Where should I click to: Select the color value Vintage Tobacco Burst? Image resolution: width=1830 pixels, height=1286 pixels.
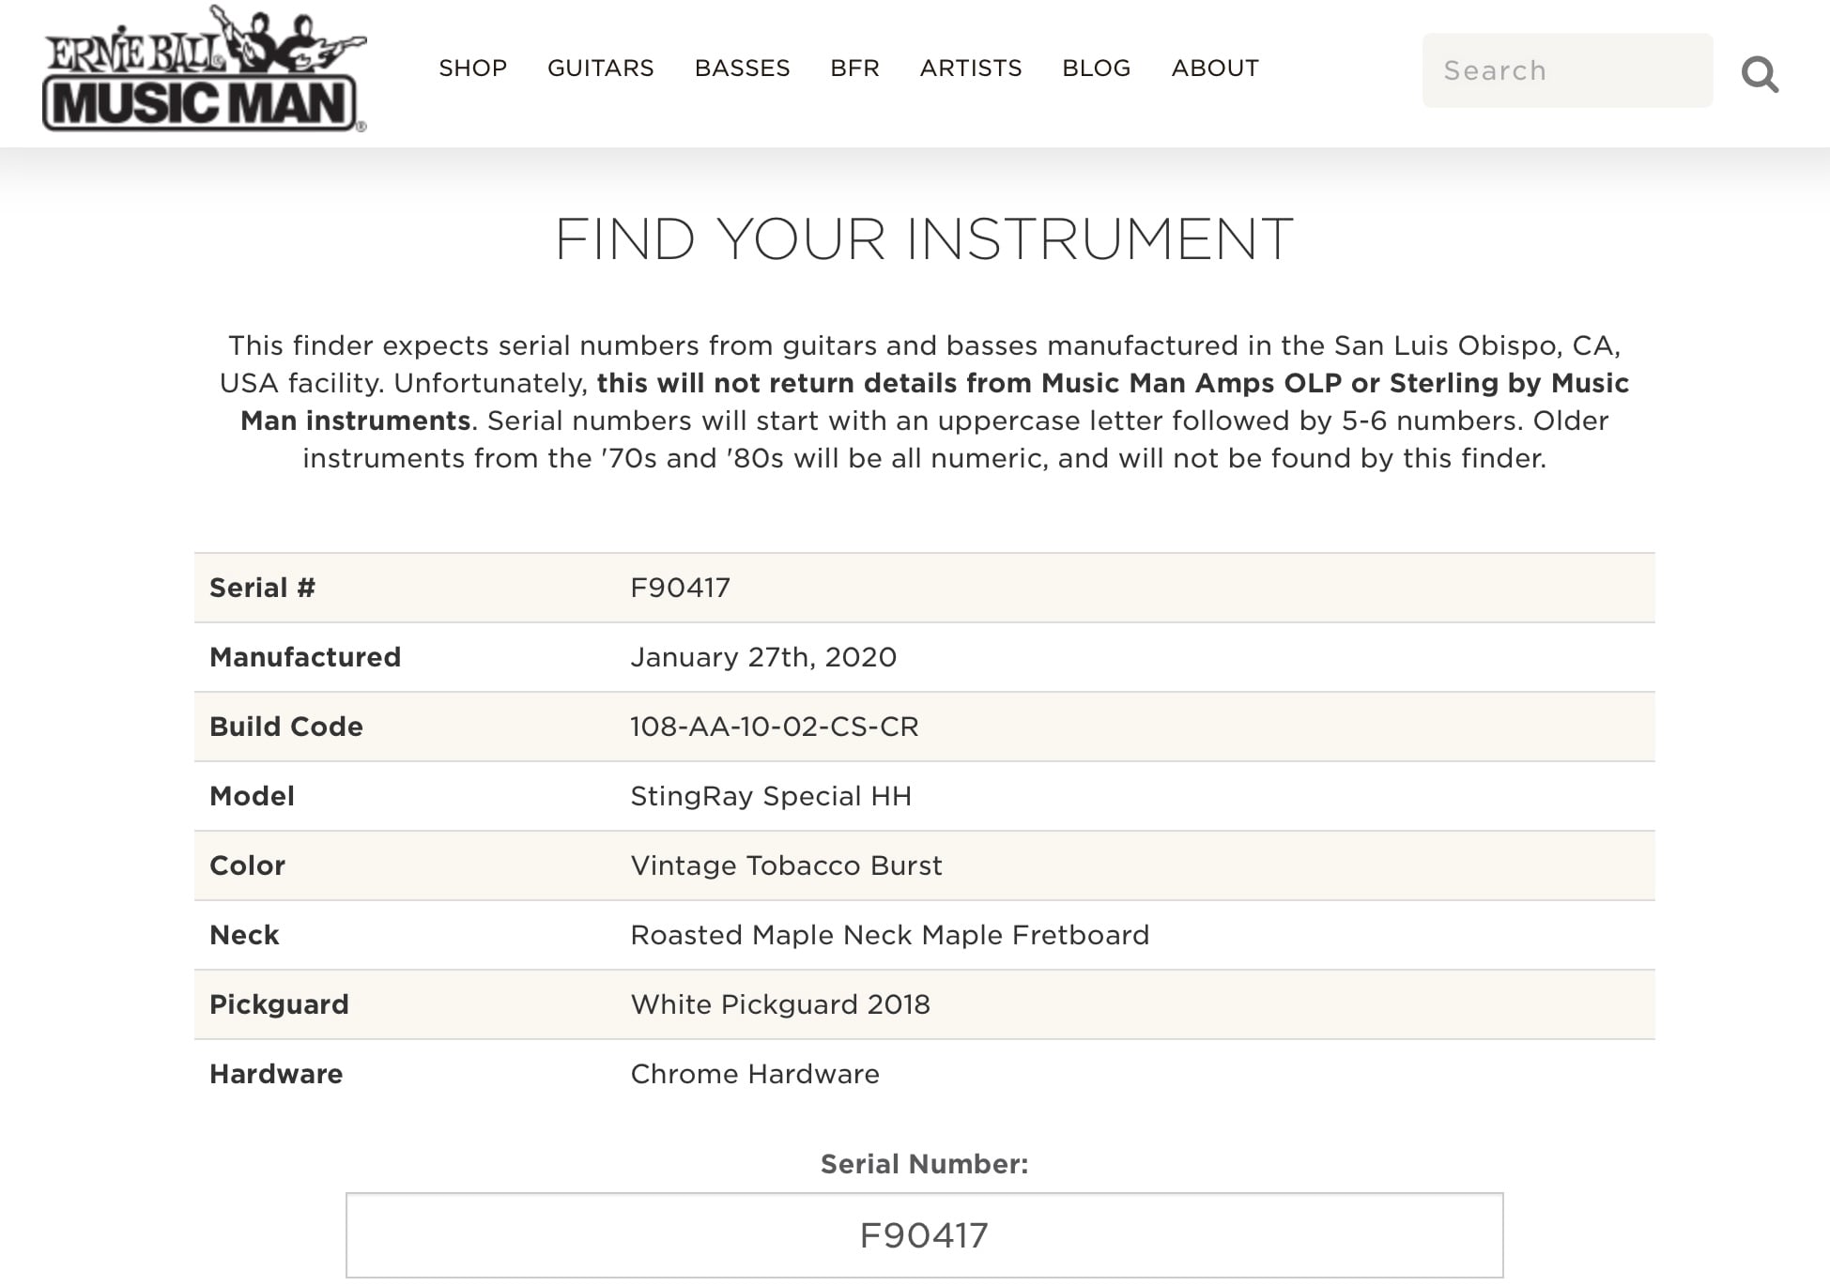click(x=786, y=865)
